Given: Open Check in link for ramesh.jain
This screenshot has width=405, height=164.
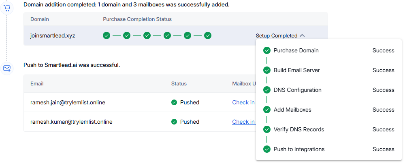Looking at the screenshot, I should [243, 102].
